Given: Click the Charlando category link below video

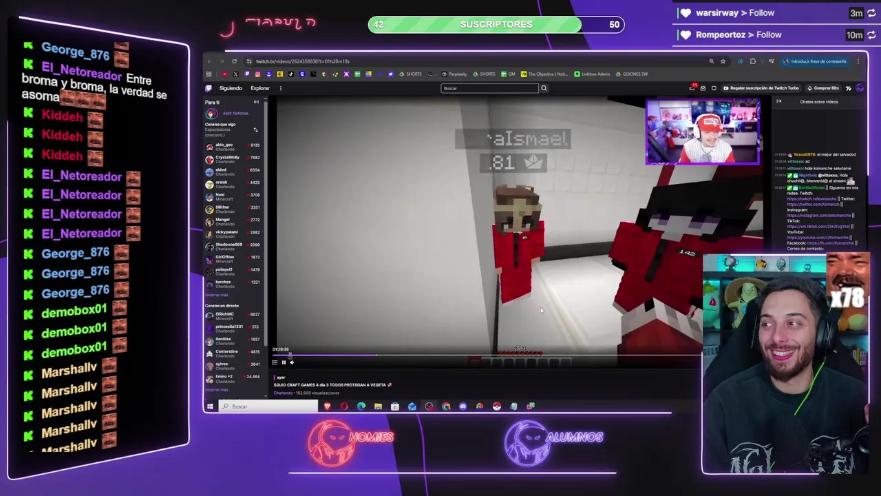Looking at the screenshot, I should (x=283, y=393).
